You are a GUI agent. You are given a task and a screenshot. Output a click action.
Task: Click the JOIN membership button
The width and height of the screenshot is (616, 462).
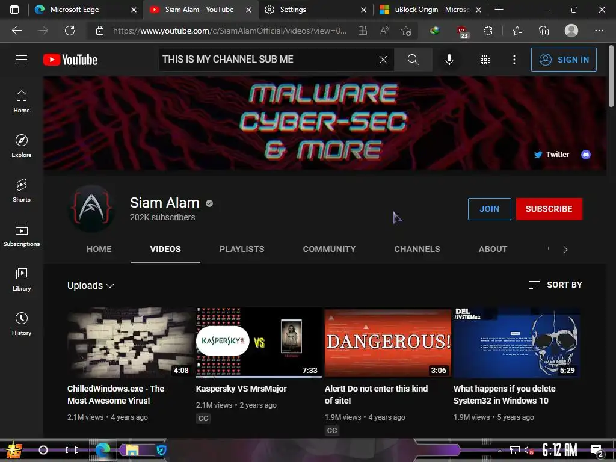click(x=490, y=209)
